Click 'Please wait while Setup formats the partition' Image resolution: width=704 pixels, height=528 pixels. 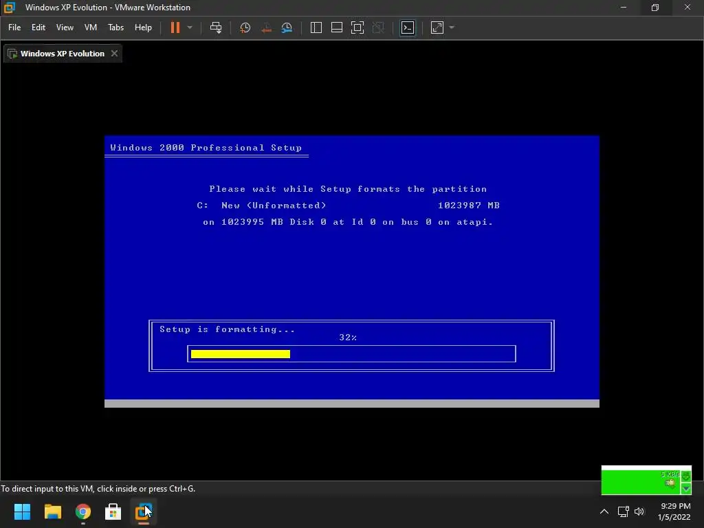[348, 189]
